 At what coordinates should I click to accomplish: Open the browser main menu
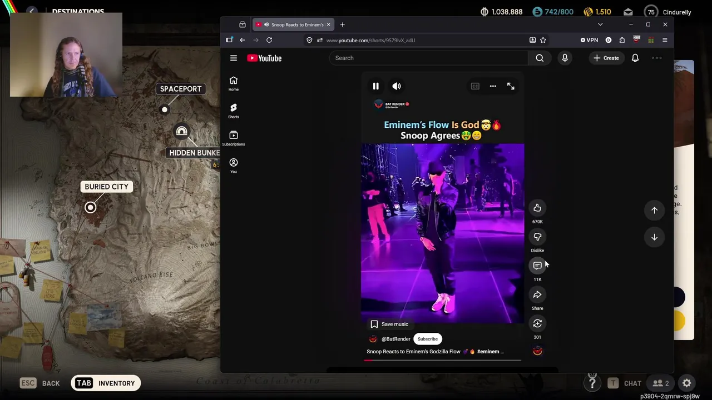[665, 40]
